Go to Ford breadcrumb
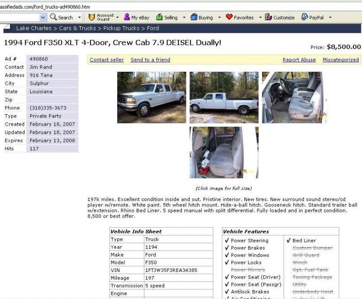 click(153, 28)
